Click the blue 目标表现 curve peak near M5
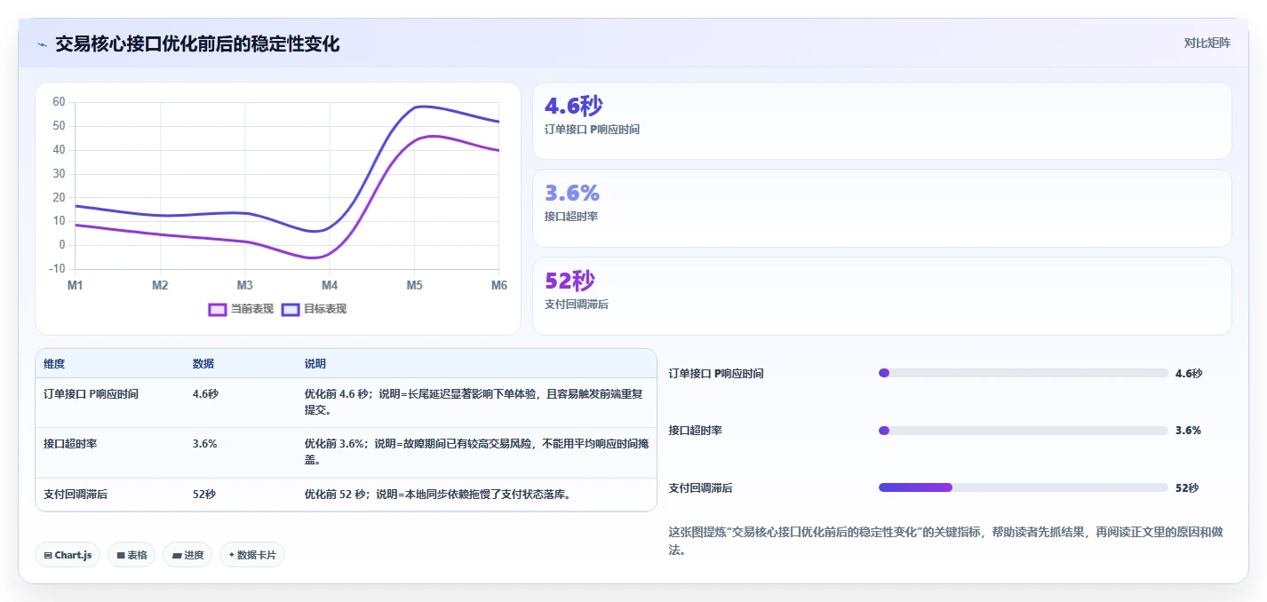Viewport: 1267px width, 602px height. point(423,107)
